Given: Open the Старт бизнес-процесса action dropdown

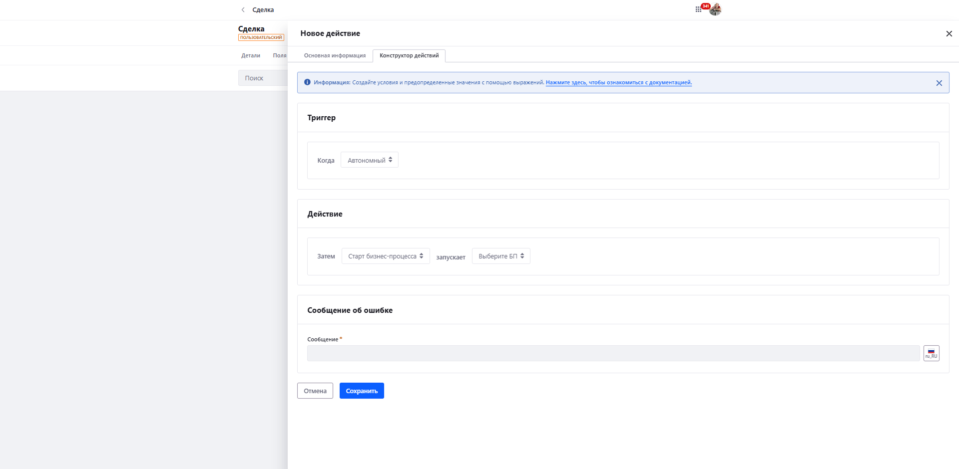Looking at the screenshot, I should tap(386, 256).
